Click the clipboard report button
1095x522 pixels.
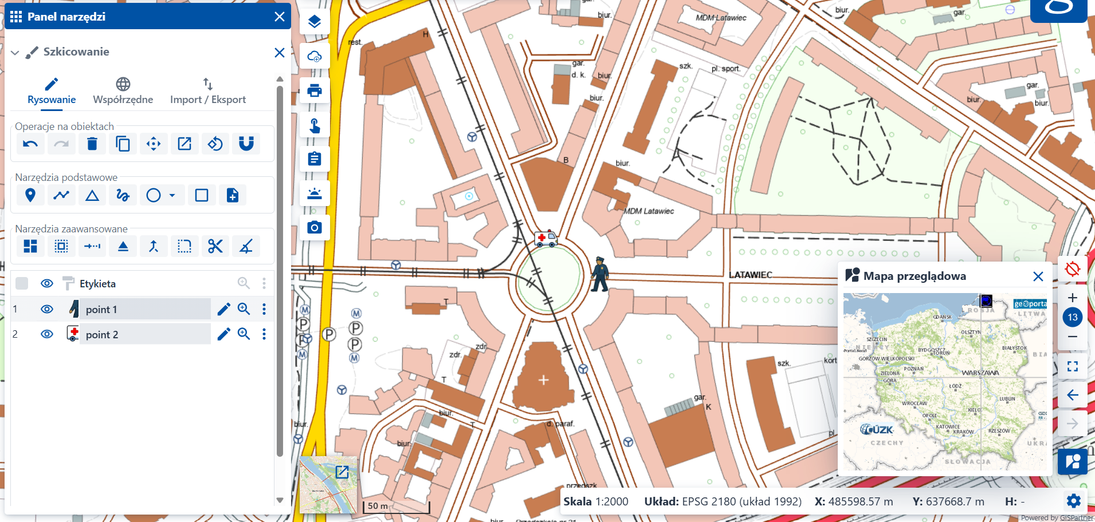[315, 159]
